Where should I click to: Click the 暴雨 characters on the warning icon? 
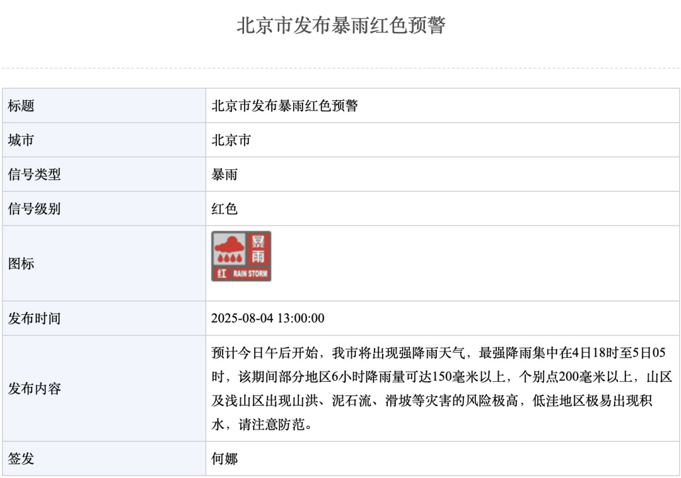[x=259, y=249]
